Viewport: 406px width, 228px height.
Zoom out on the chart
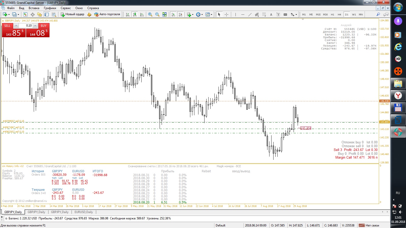click(x=157, y=14)
